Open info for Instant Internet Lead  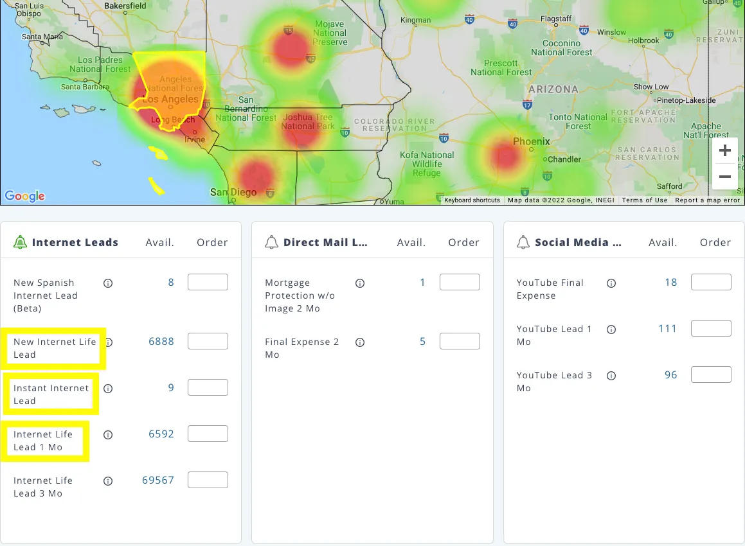[108, 389]
